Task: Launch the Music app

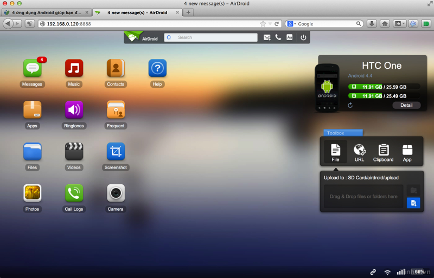Action: click(74, 69)
